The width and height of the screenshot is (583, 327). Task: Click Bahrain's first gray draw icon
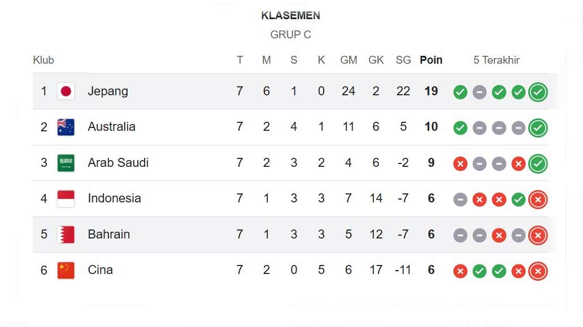(460, 235)
